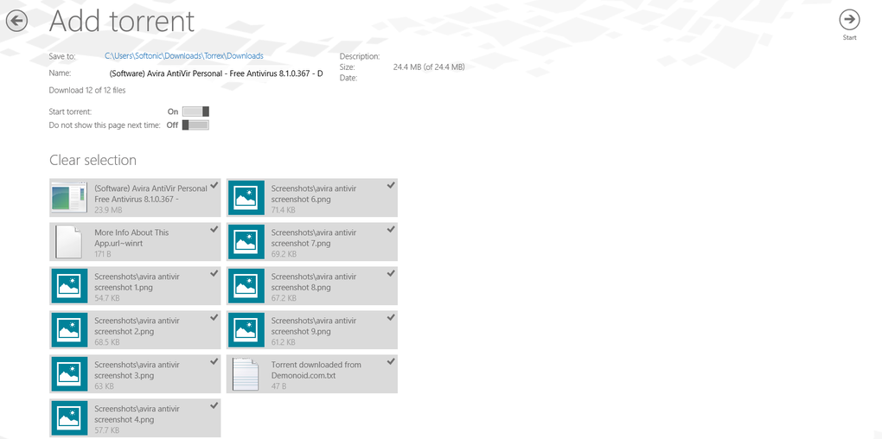This screenshot has width=882, height=439.
Task: Click the image icon of screenshot 4.png
Action: [69, 418]
